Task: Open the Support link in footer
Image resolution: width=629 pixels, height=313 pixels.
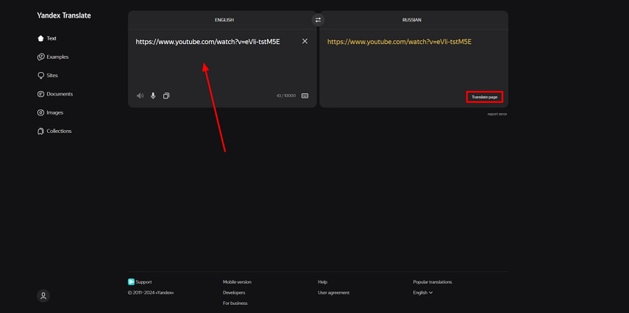Action: click(x=140, y=282)
